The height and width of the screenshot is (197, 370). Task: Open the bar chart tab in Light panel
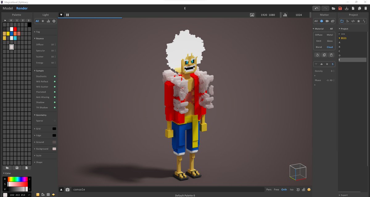coord(48,21)
